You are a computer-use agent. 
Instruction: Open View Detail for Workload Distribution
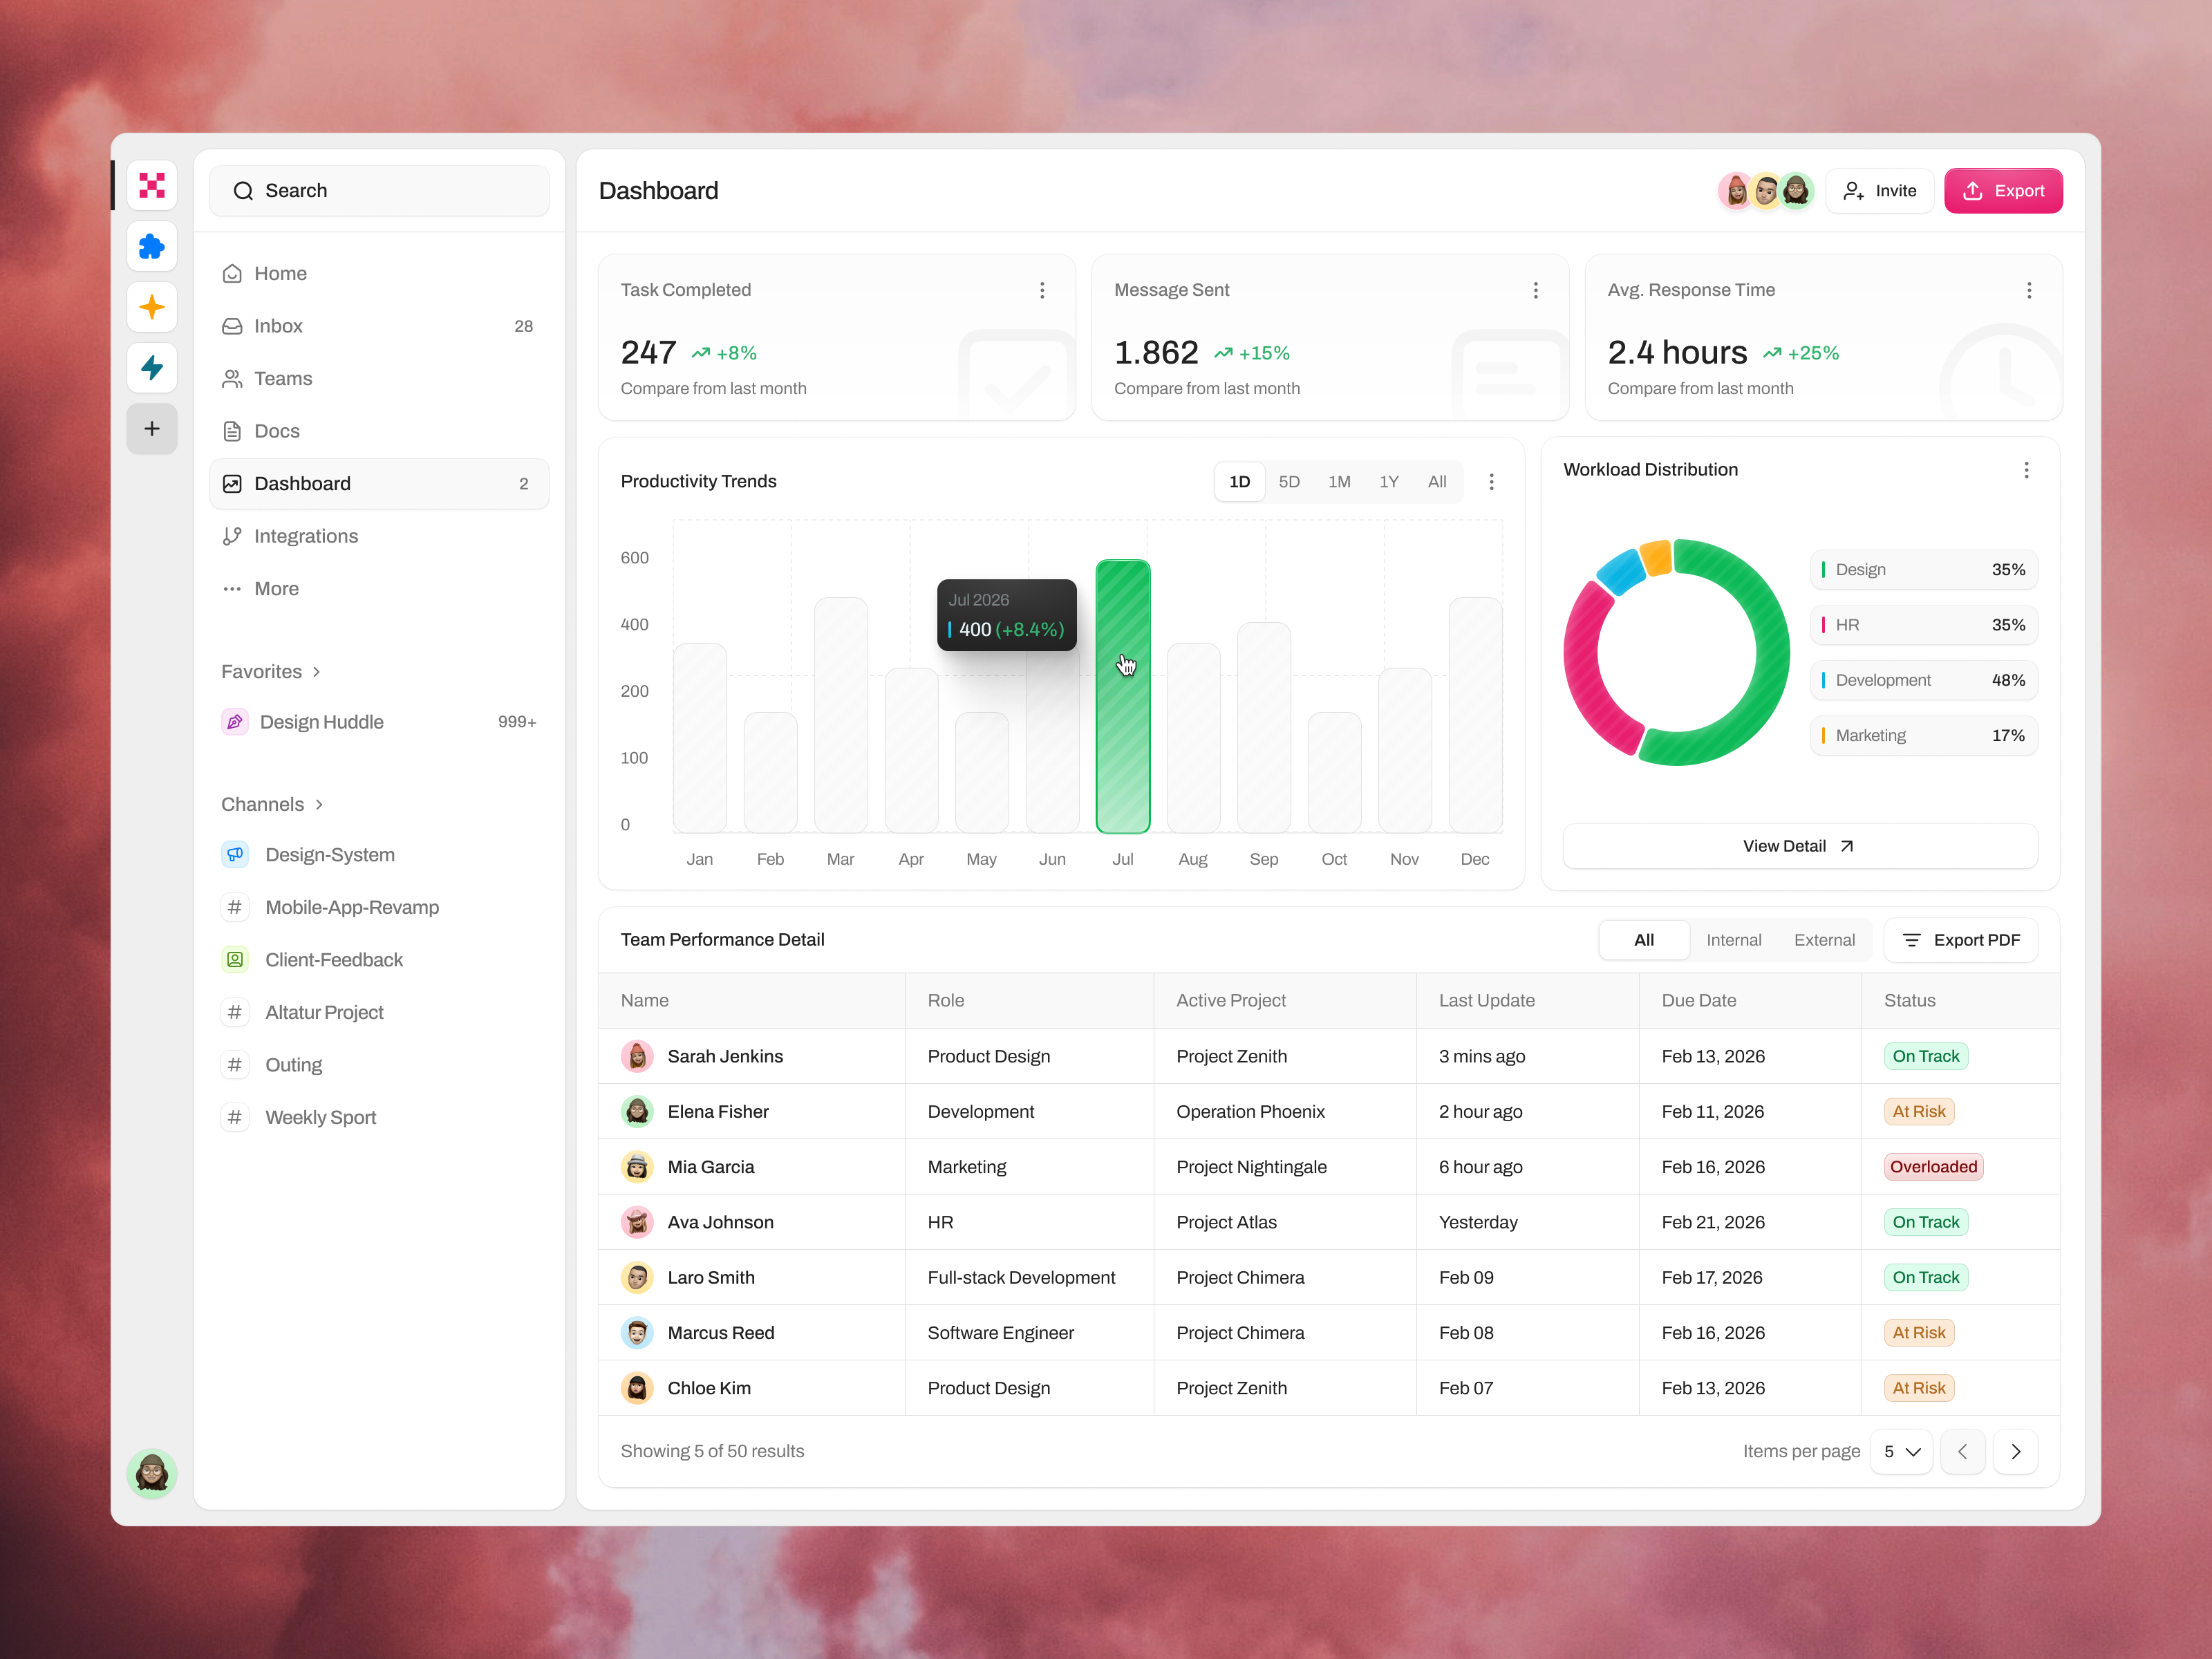click(x=1798, y=845)
